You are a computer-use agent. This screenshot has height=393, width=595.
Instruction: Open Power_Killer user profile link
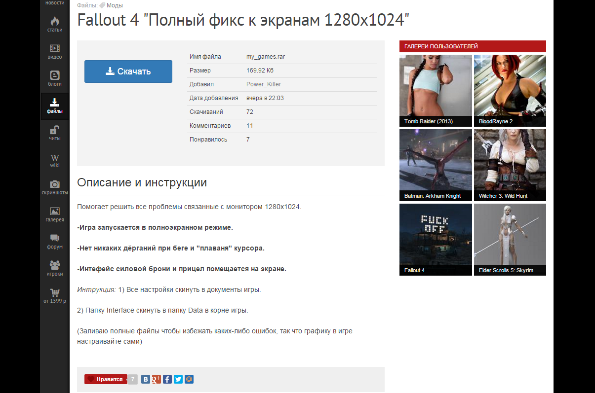[x=264, y=84]
